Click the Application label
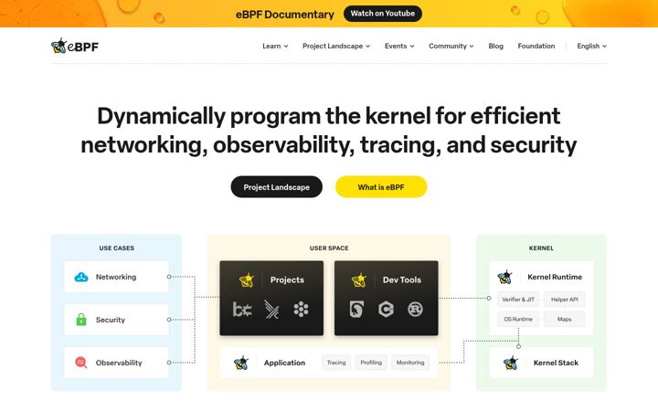 (x=284, y=363)
